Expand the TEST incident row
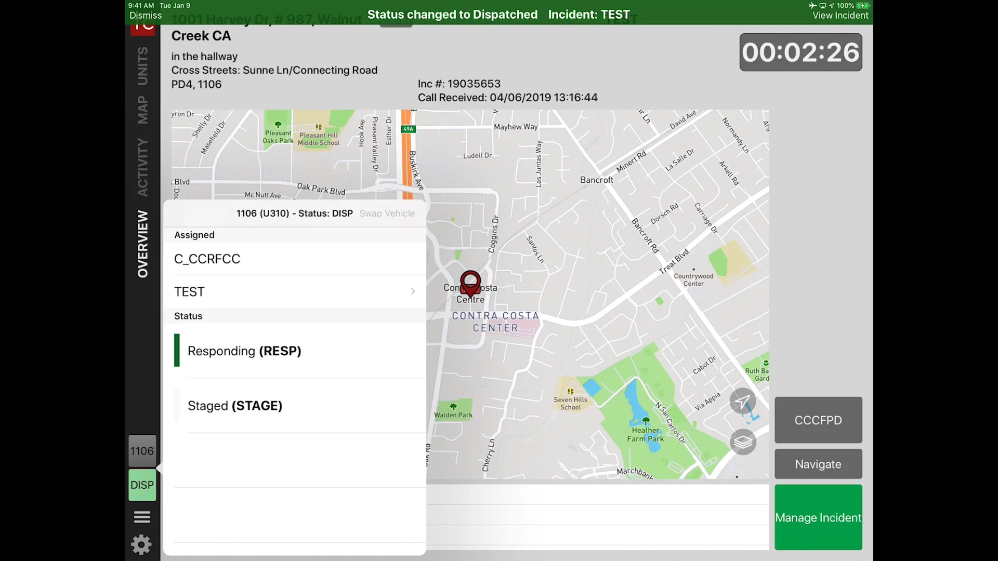 [295, 291]
